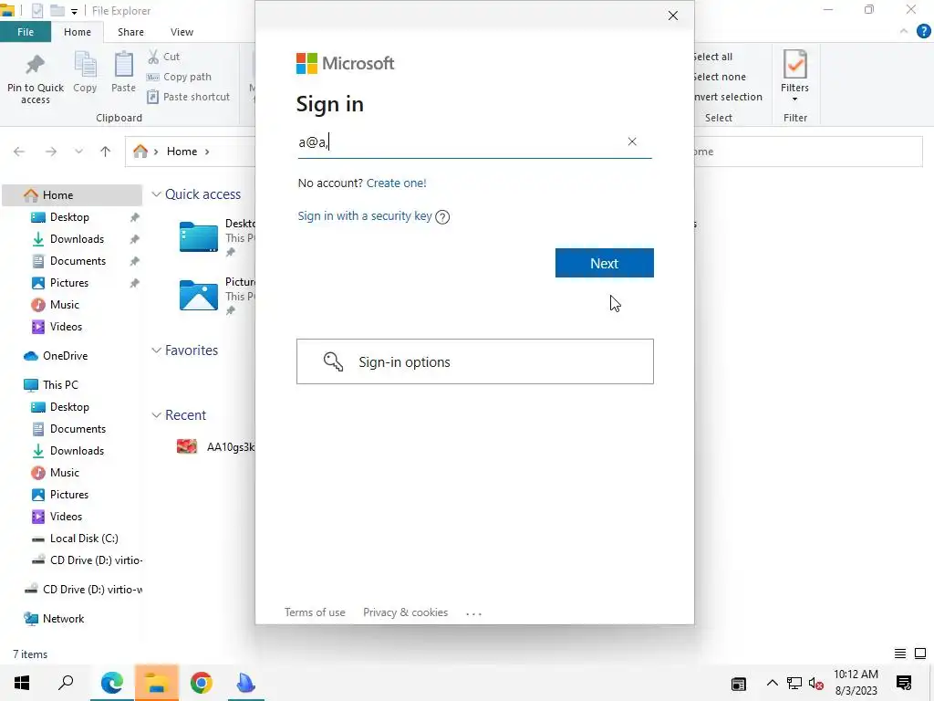The image size is (934, 701).
Task: Open the Filters ribbon button
Action: (x=794, y=75)
